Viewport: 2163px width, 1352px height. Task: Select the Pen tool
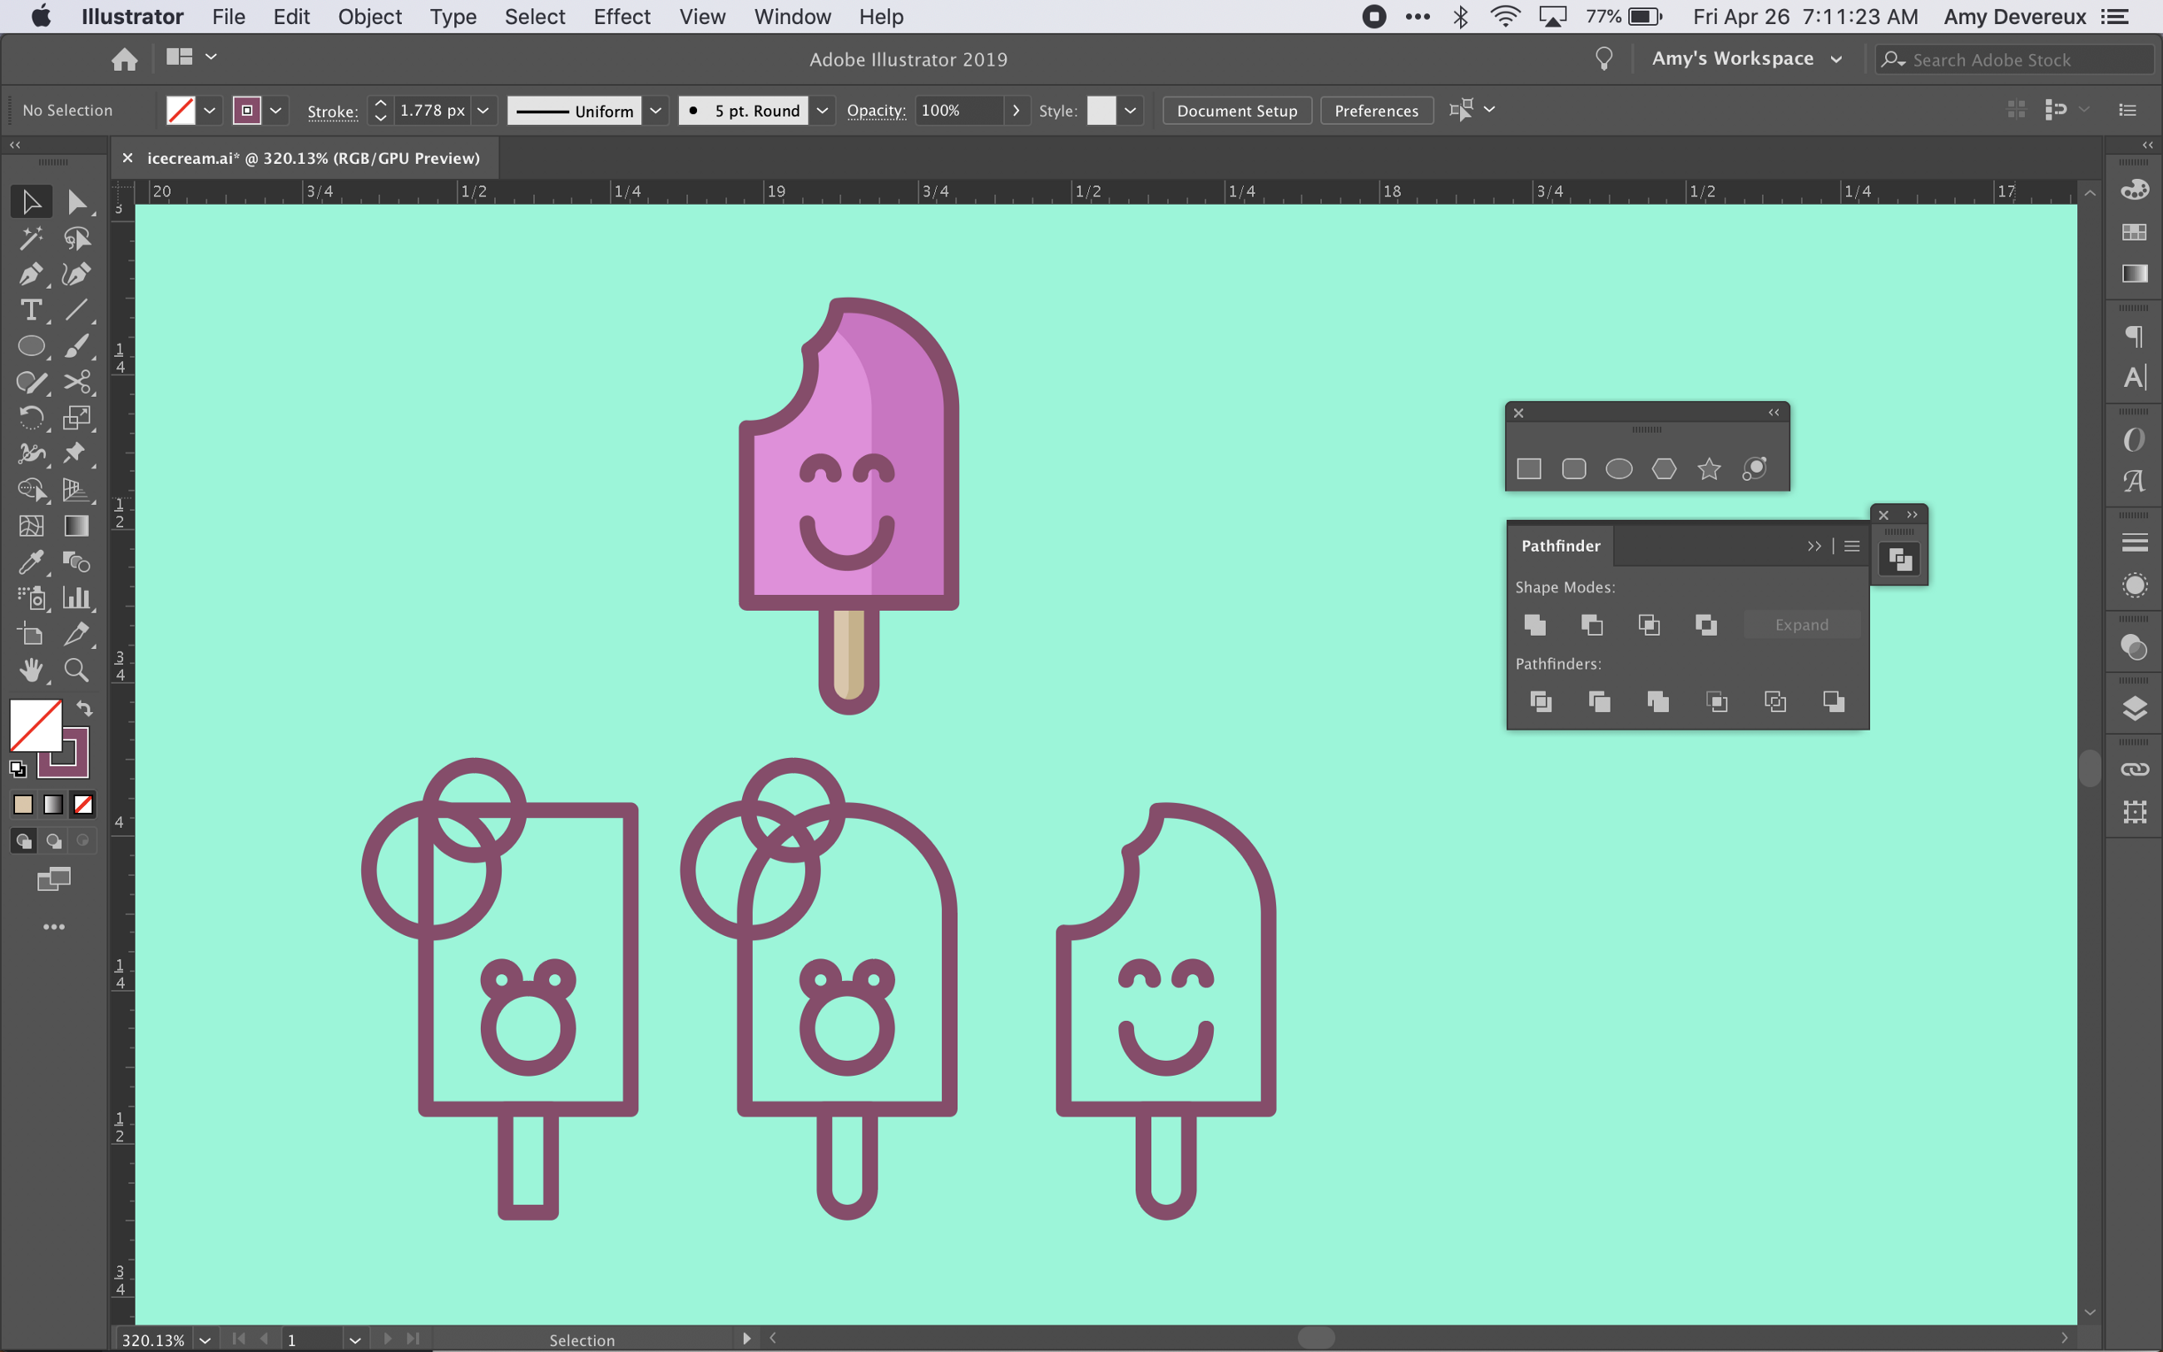point(31,275)
